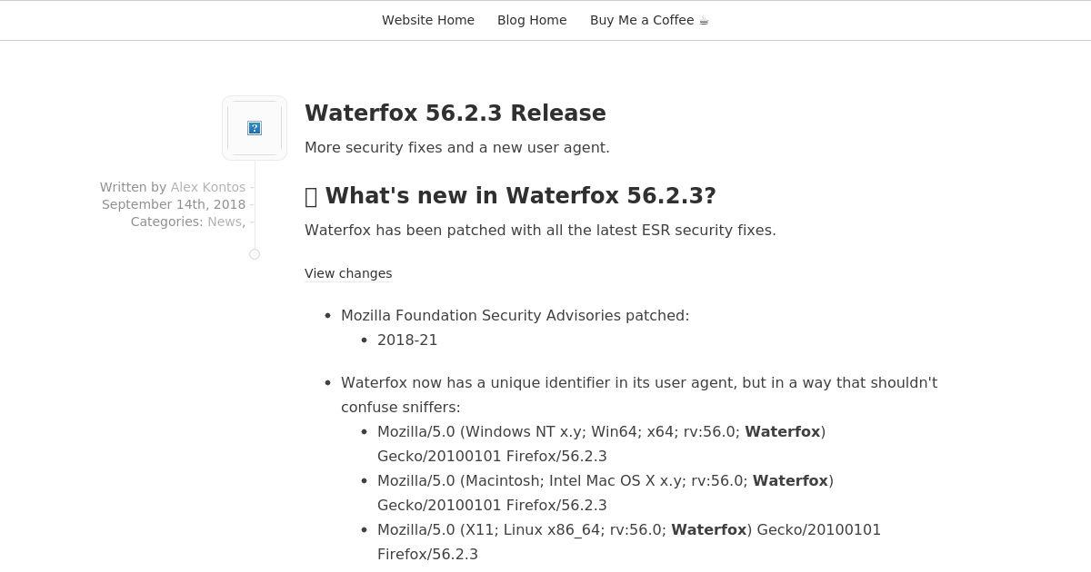Click the Mozilla Foundation Security Advisories item
The image size is (1091, 572).
pos(515,315)
